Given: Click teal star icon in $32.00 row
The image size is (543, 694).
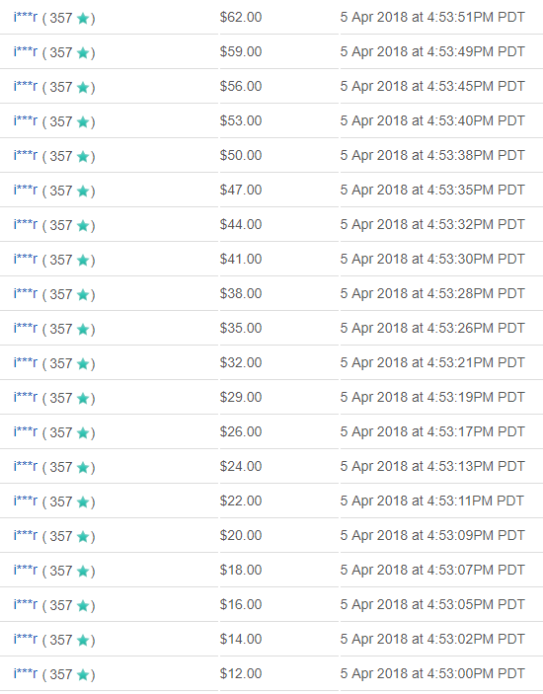Looking at the screenshot, I should tap(83, 364).
